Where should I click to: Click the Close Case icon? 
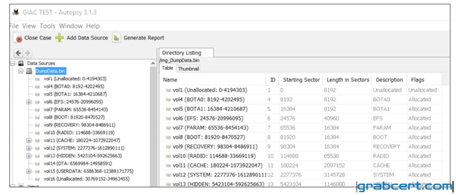point(18,38)
